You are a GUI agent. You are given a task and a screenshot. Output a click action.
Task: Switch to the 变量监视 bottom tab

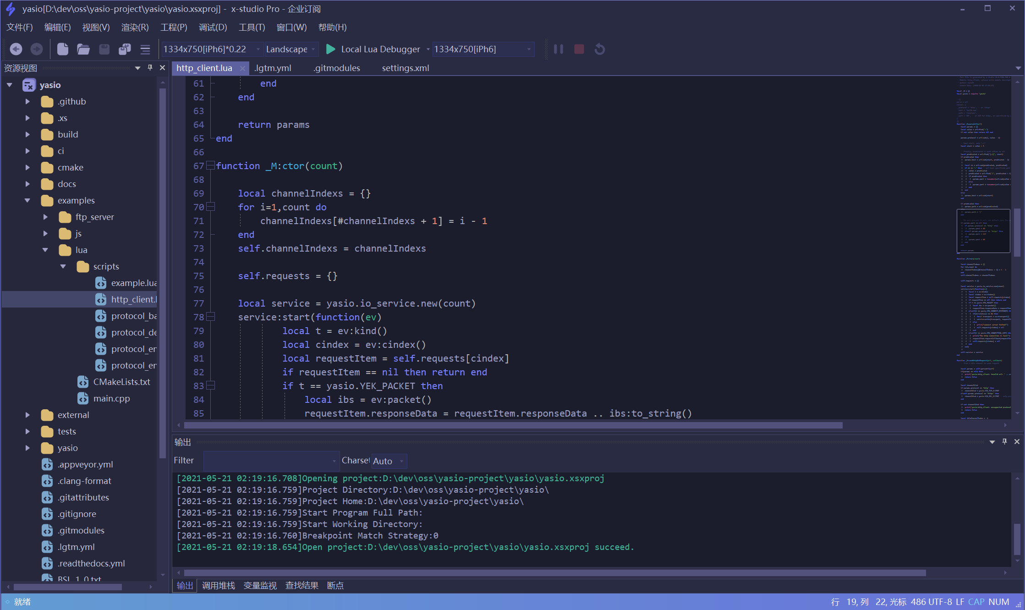pyautogui.click(x=260, y=586)
